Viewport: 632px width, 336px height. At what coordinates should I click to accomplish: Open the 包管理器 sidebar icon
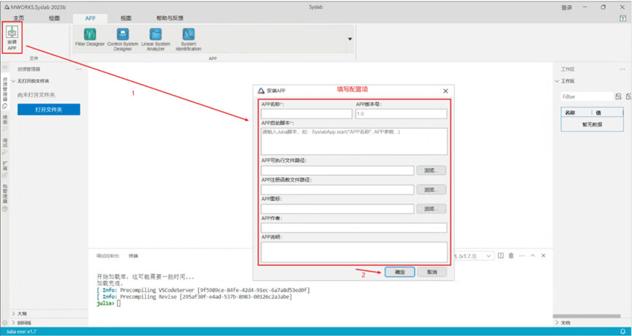pyautogui.click(x=5, y=198)
